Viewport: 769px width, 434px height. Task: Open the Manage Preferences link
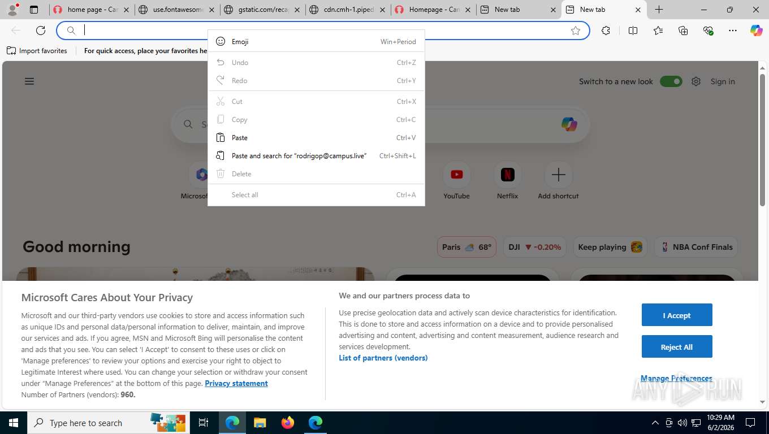click(x=676, y=378)
